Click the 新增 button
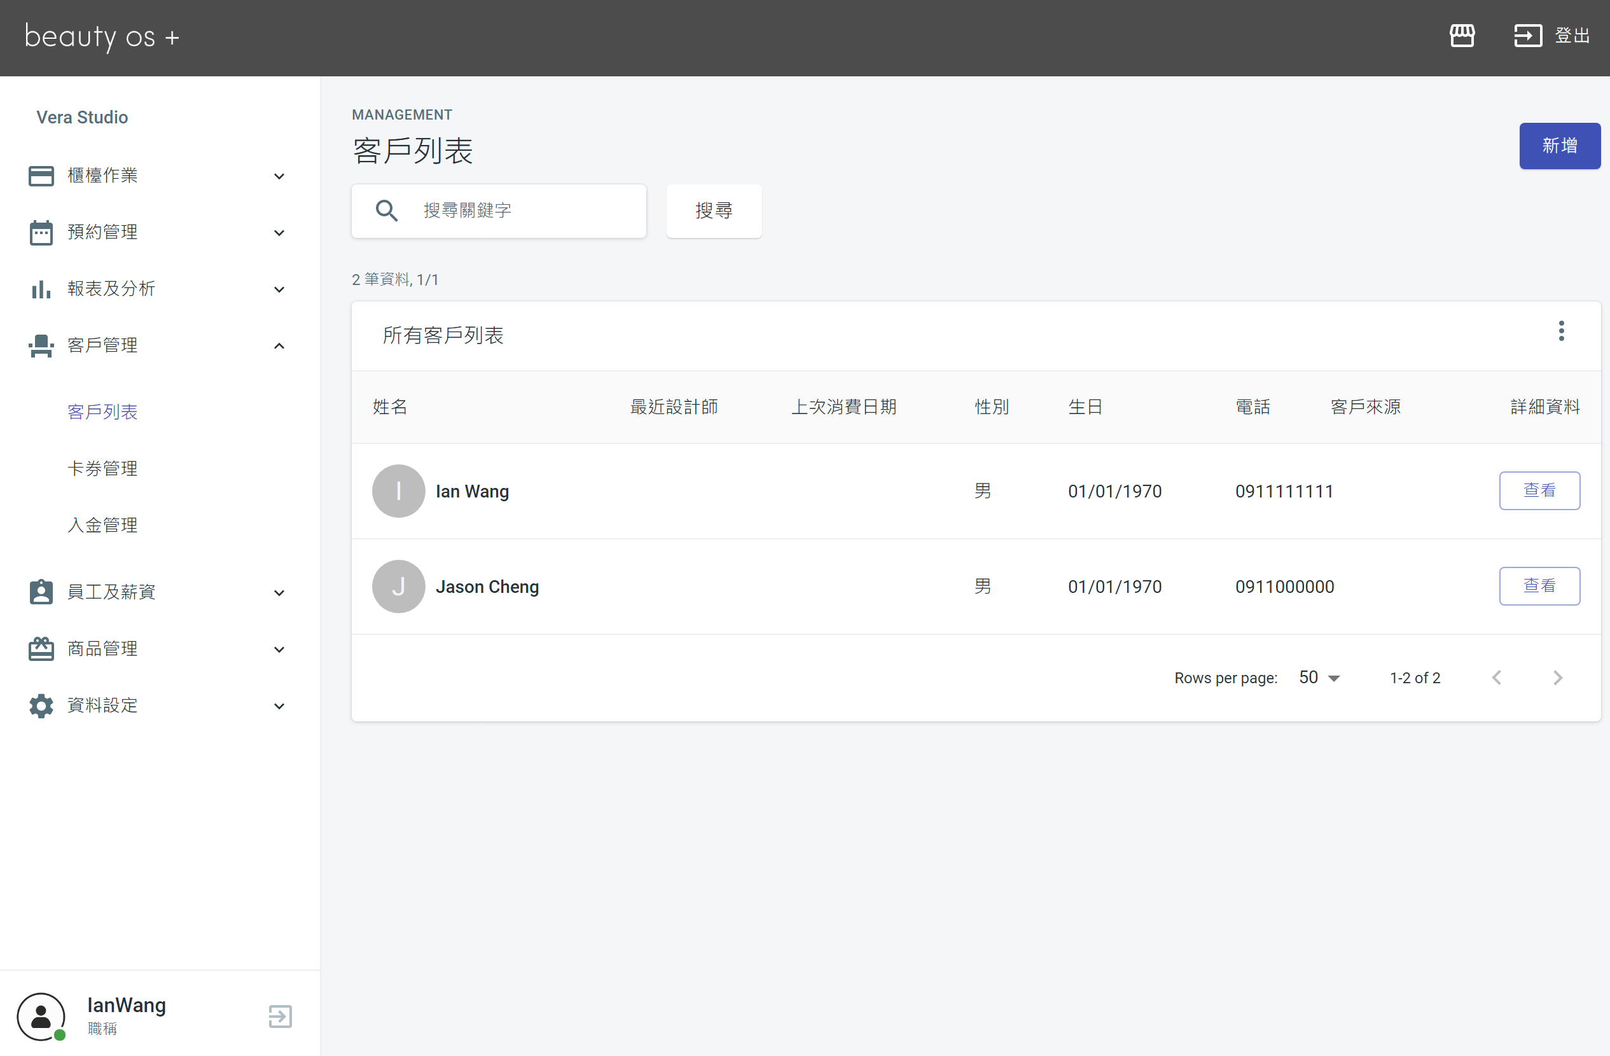This screenshot has width=1610, height=1056. 1559,146
